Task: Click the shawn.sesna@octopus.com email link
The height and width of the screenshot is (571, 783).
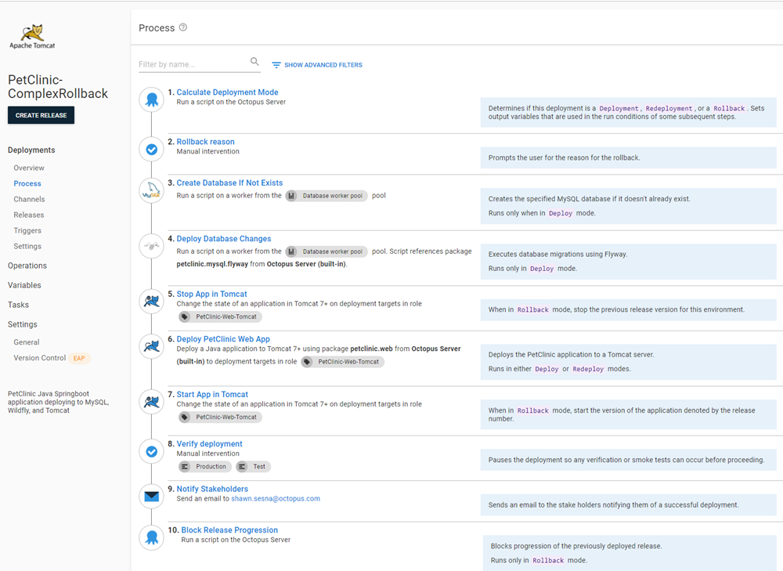Action: point(275,498)
